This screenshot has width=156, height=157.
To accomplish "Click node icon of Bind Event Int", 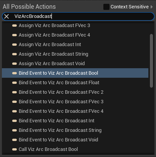I will click(14, 121).
